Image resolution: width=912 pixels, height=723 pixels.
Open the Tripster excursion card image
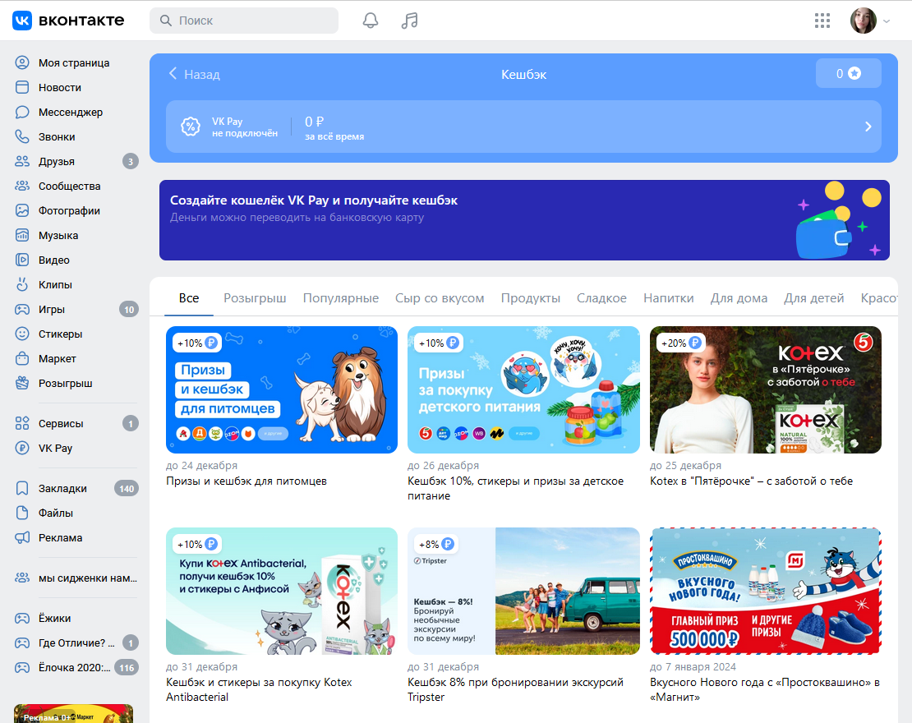tap(523, 591)
